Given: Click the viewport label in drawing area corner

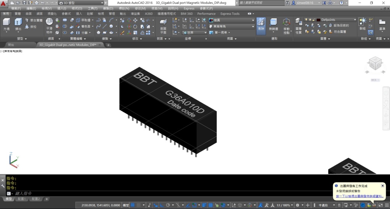Looking at the screenshot, I should 11,51.
